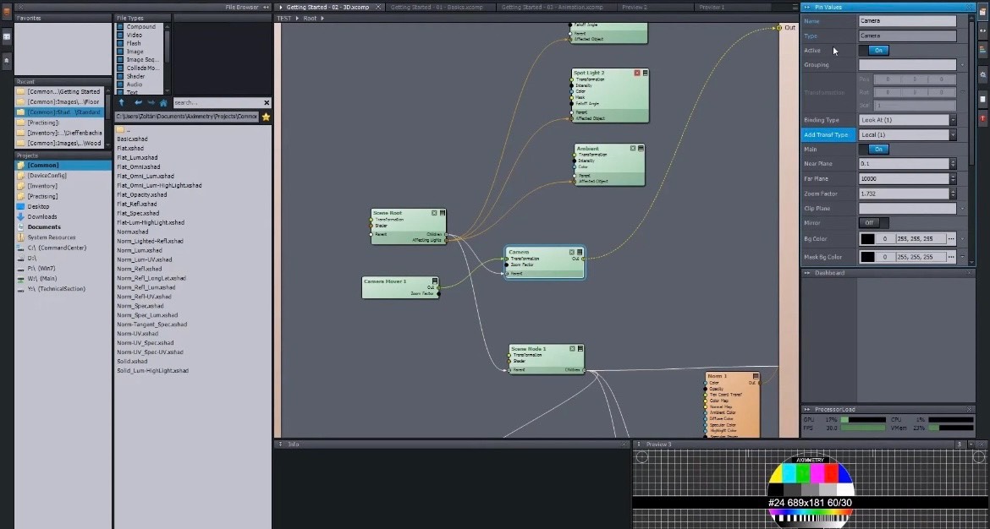Click the red bypass icon on Spot Light 2
The height and width of the screenshot is (529, 990).
637,74
